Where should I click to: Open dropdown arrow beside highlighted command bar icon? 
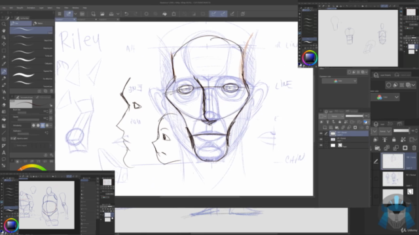(75, 14)
